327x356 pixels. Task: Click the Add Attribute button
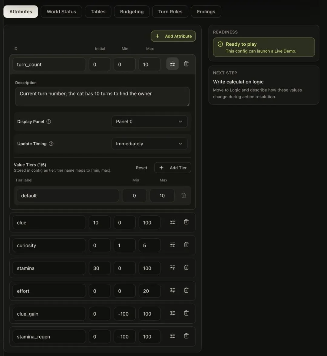[173, 36]
